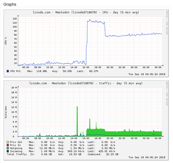The height and width of the screenshot is (163, 173).
Task: Click the yellow Priv Out legend swatch
Action: 8,142
